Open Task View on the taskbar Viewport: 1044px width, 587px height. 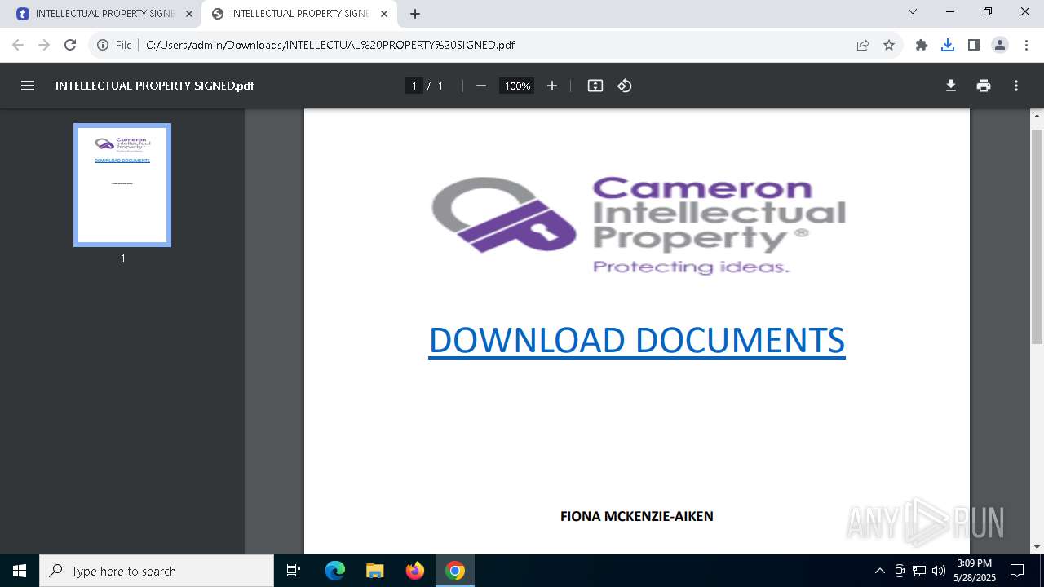294,571
